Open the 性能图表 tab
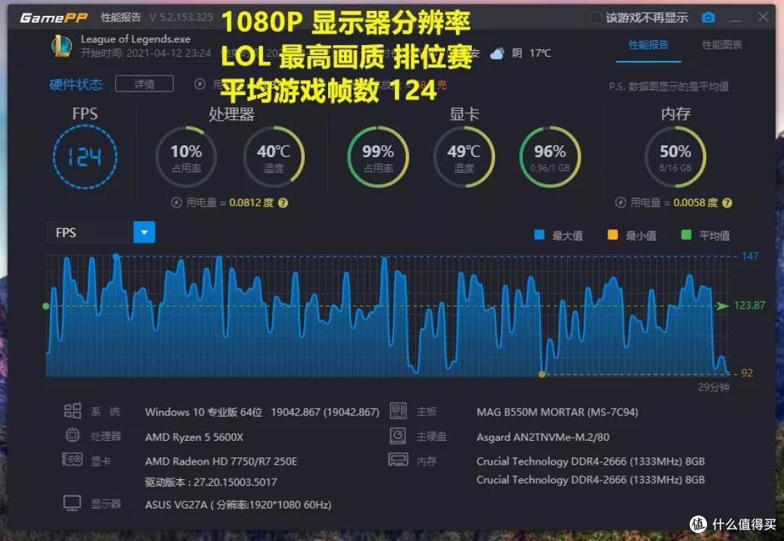784x541 pixels. coord(722,44)
